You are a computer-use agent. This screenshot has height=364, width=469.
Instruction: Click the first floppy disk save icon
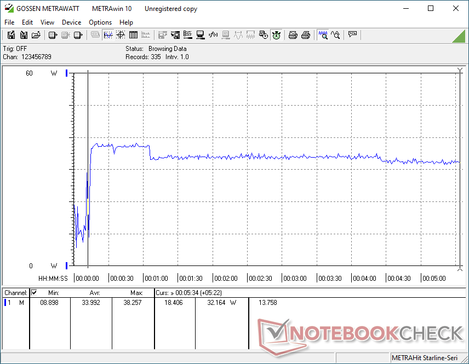point(11,35)
